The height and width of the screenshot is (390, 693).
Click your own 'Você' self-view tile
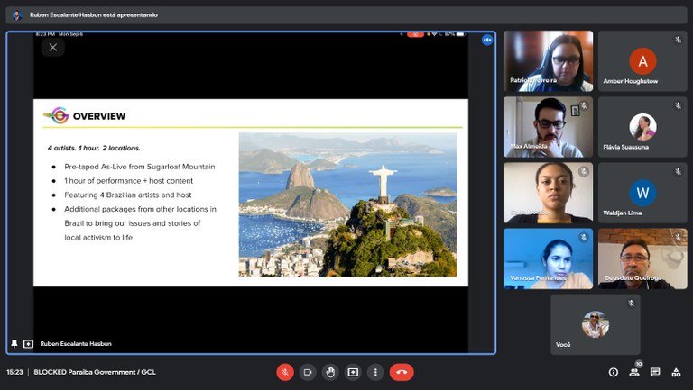tap(595, 324)
